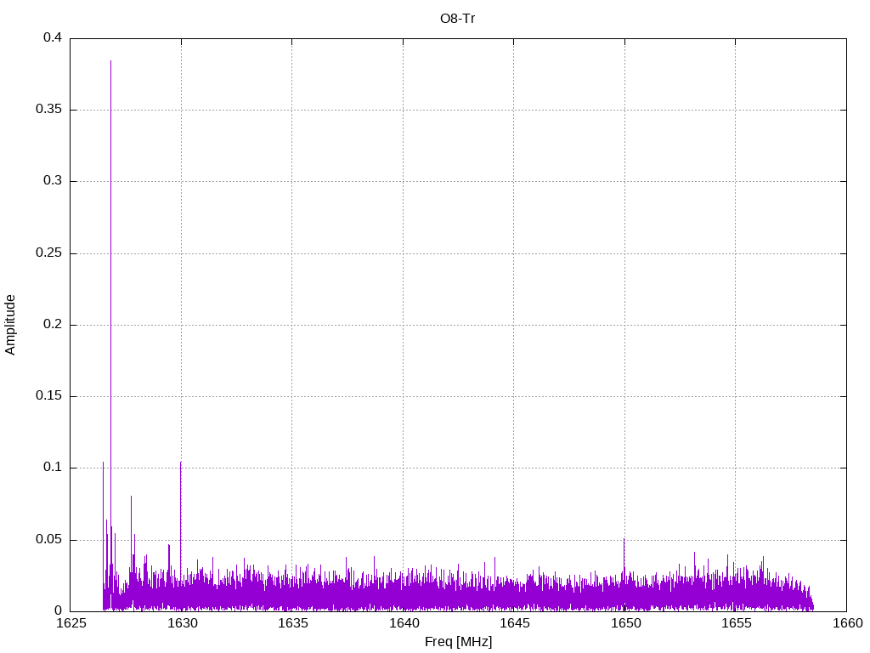Click the y-axis tick label 0.15
The image size is (870, 653).
49,396
